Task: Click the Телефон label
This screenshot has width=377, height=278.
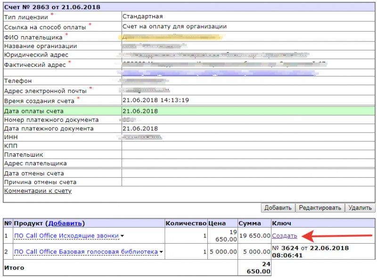Action: point(18,81)
